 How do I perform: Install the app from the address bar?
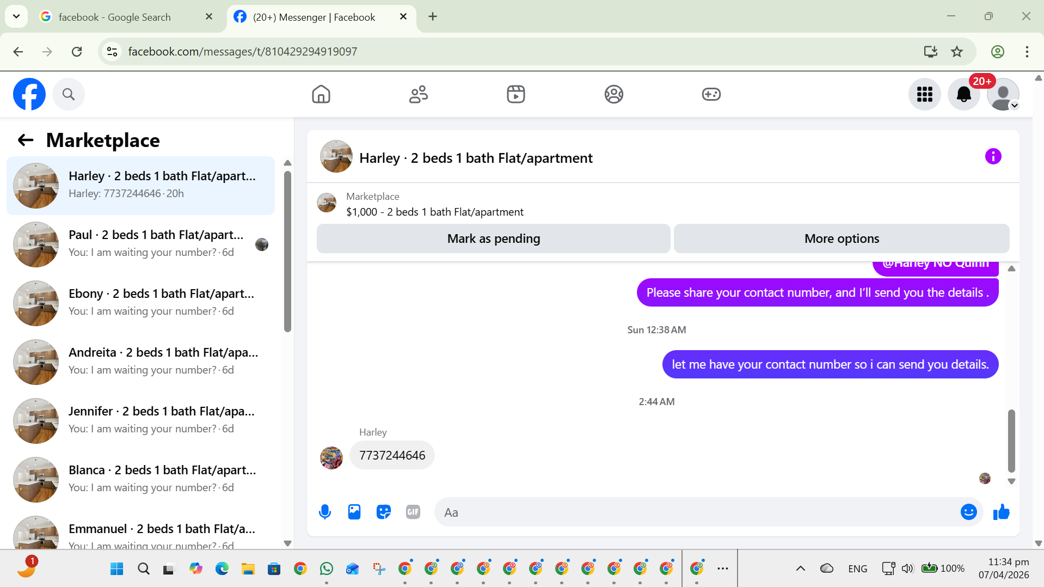[x=930, y=52]
